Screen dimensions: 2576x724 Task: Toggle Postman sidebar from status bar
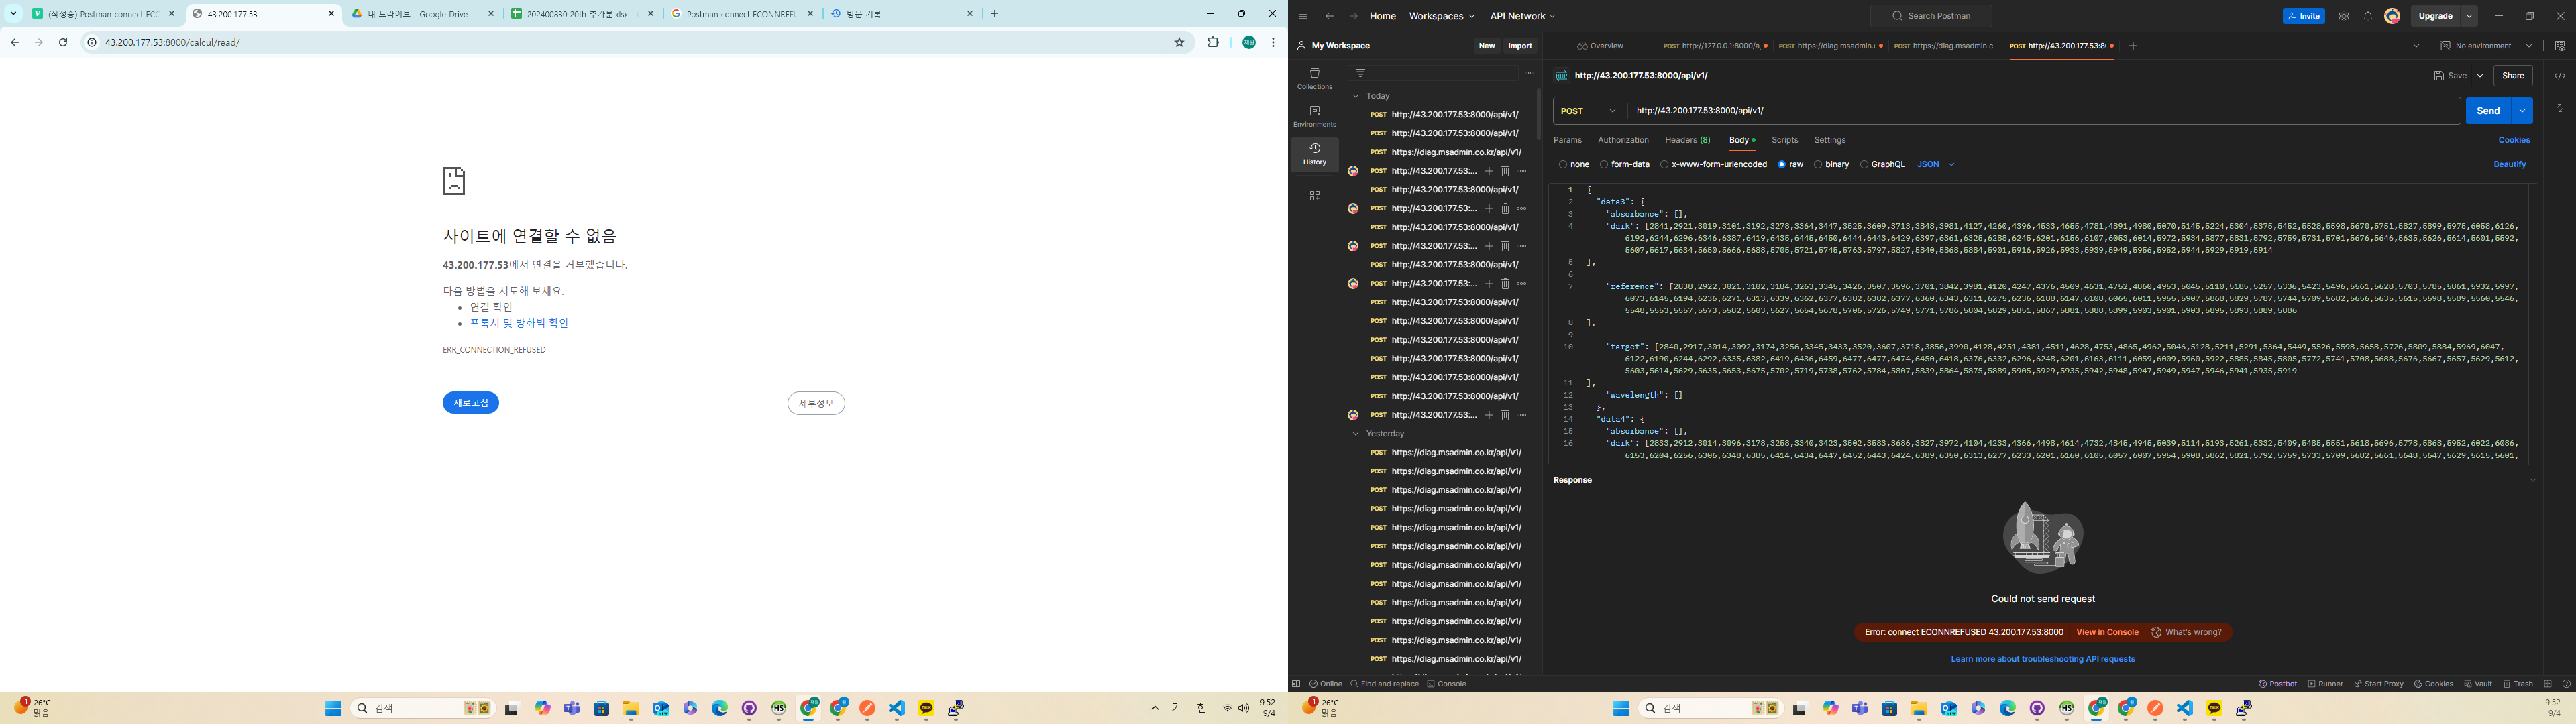1295,684
